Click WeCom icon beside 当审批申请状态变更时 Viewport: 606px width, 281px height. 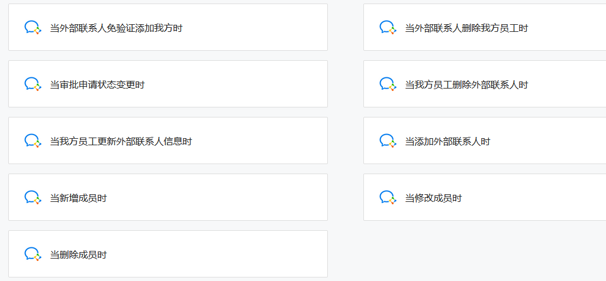(x=33, y=84)
